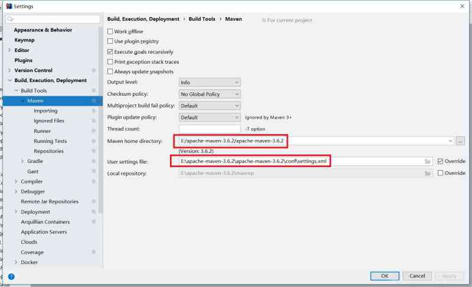Image resolution: width=472 pixels, height=287 pixels.
Task: Uncheck Override for User settings file
Action: tap(440, 161)
